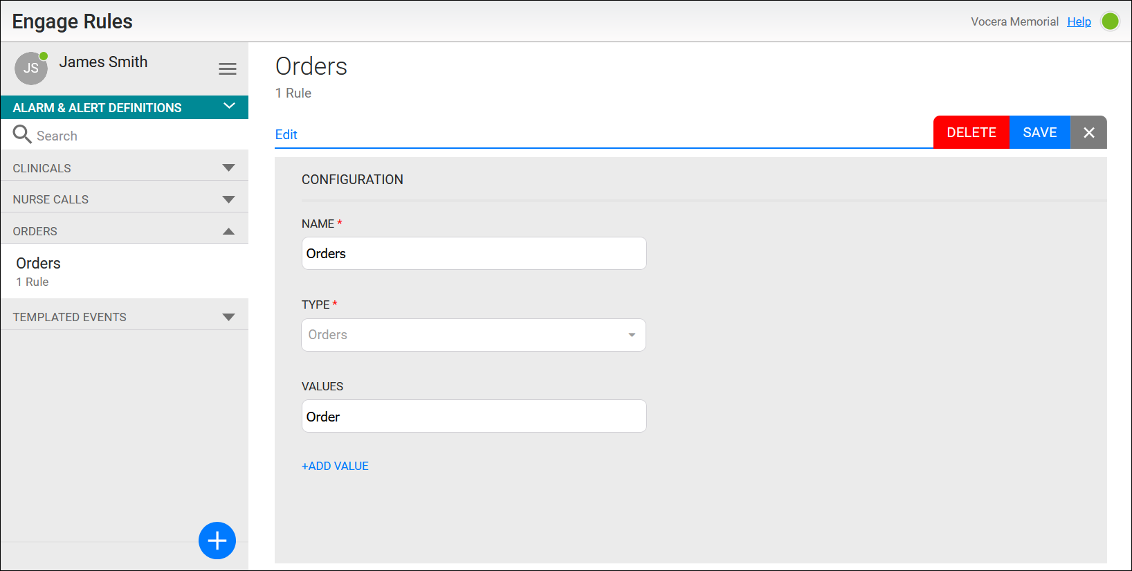1132x571 pixels.
Task: Close the edit panel with X
Action: pyautogui.click(x=1088, y=132)
